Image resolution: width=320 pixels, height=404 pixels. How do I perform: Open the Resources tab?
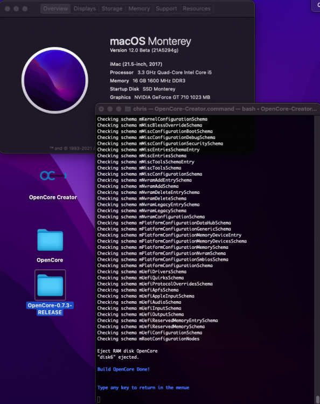click(197, 9)
